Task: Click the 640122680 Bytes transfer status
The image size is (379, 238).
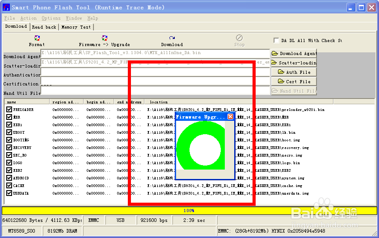Action: click(x=42, y=221)
